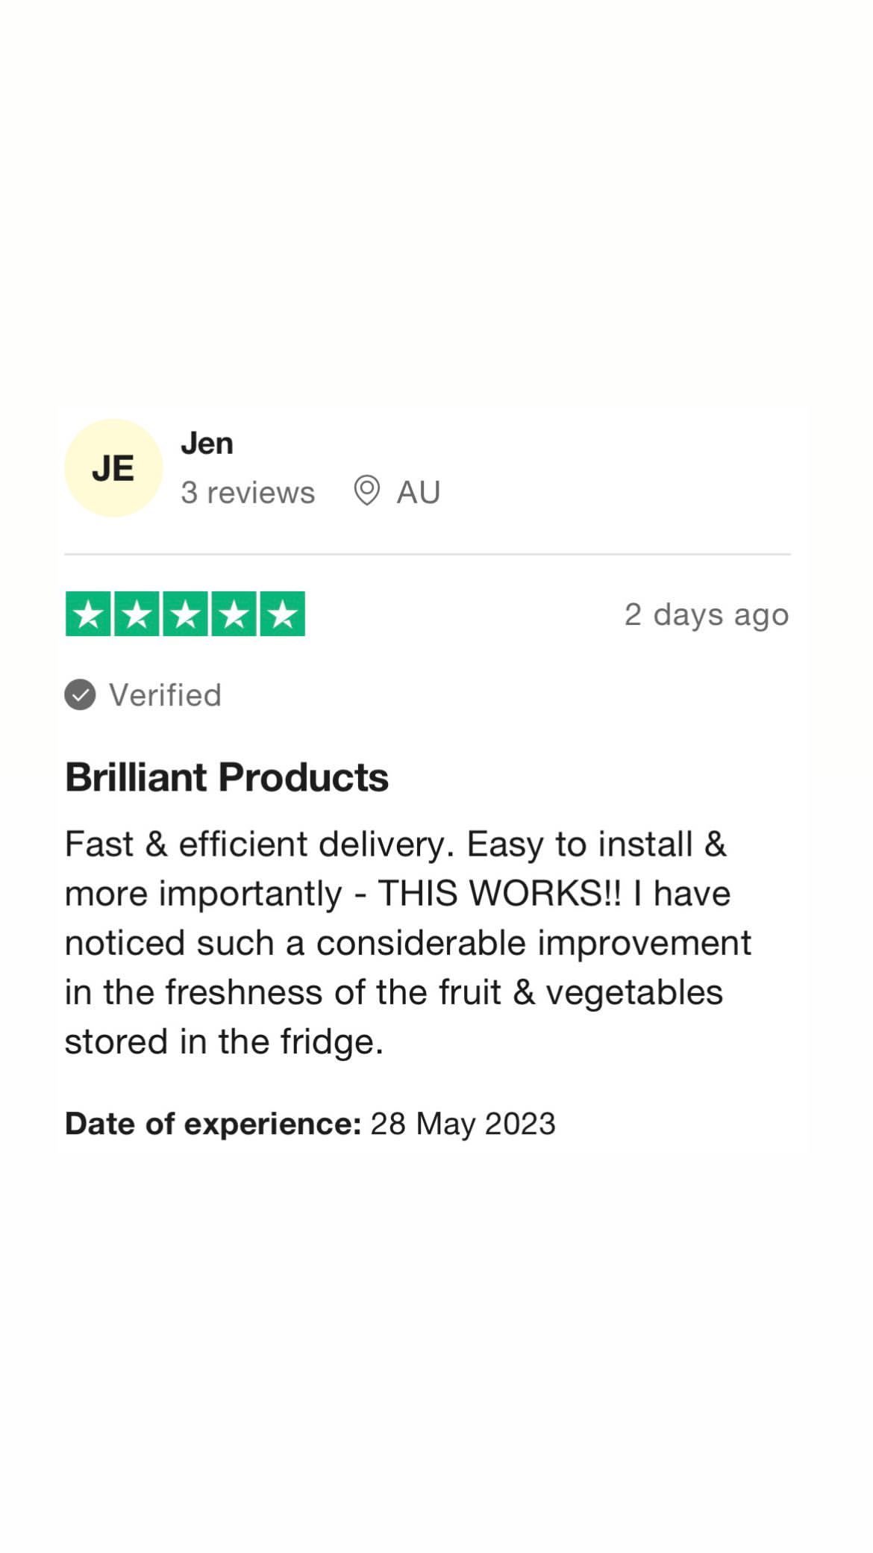
Task: Click the Verified label text
Action: (165, 695)
